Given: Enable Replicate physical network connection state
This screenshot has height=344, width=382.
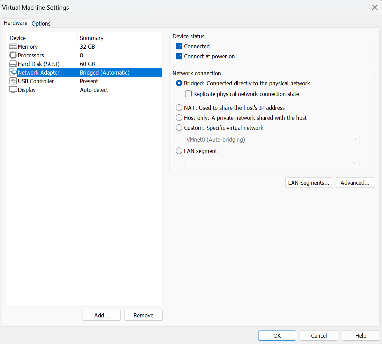Looking at the screenshot, I should pos(188,94).
